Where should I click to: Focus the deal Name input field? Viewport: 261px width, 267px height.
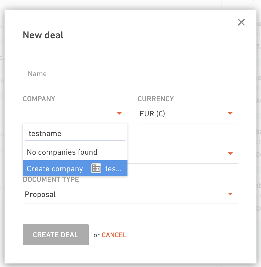click(x=130, y=74)
